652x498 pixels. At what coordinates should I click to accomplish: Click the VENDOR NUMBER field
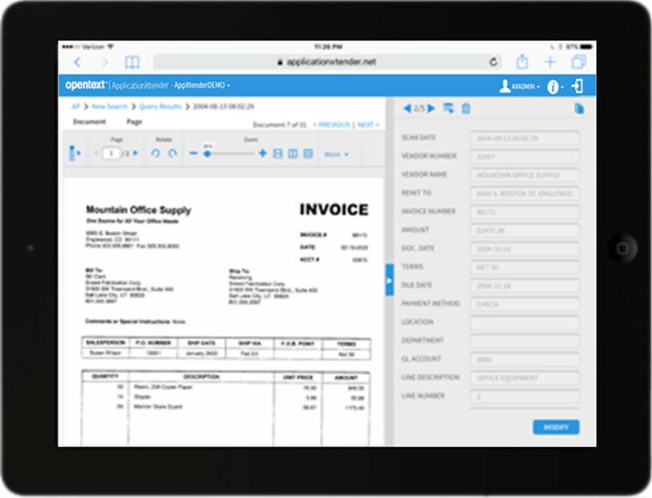coord(525,157)
